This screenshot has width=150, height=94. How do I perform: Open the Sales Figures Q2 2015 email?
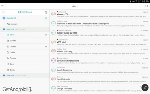click(x=100, y=33)
